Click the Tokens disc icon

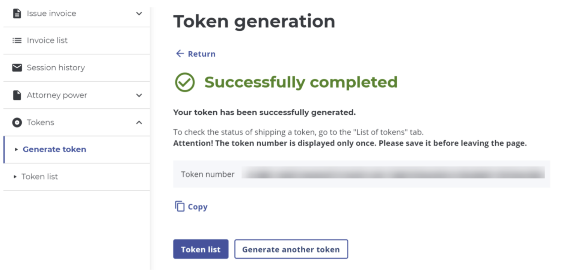click(x=17, y=123)
